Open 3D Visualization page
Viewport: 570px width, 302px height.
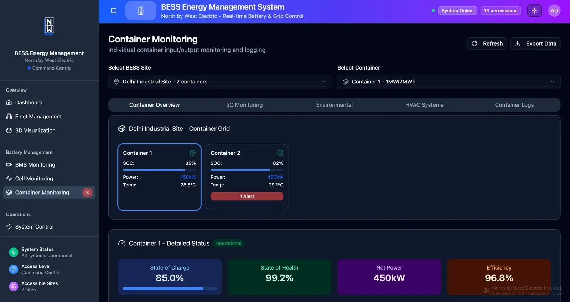[49, 130]
